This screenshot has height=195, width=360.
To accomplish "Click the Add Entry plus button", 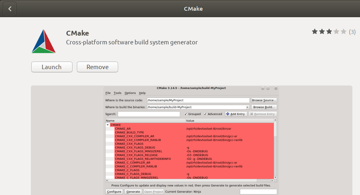I will tap(235, 114).
